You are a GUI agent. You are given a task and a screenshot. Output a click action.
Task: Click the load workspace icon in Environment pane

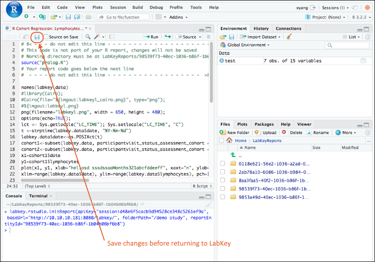point(223,37)
